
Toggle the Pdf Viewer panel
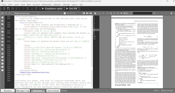point(38,91)
